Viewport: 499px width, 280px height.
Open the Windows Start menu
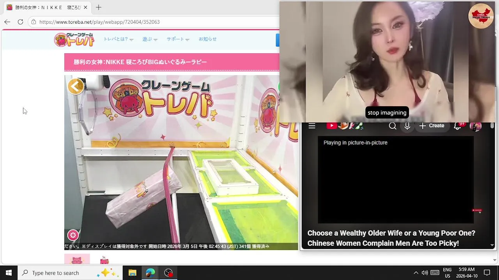pyautogui.click(x=9, y=273)
